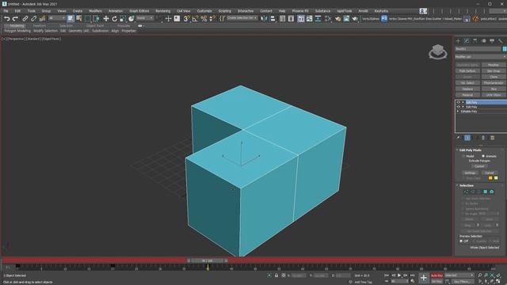Open the Rendering menu

(x=162, y=11)
